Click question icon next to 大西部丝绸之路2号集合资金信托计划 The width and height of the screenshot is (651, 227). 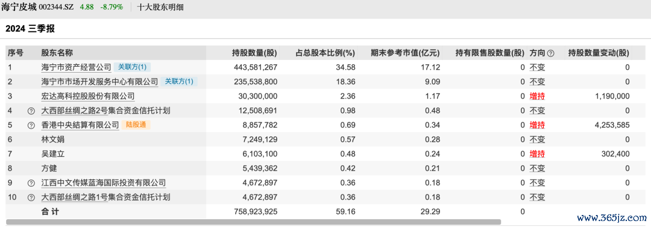coord(31,111)
